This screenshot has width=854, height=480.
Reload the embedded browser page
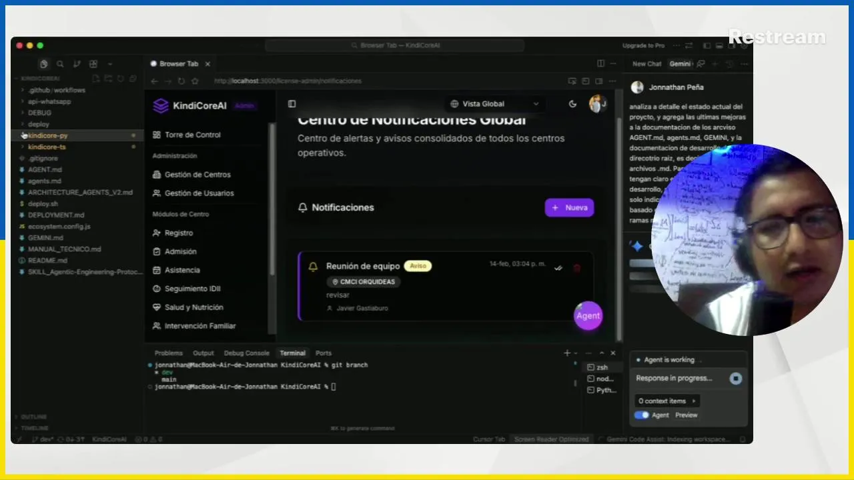click(181, 81)
